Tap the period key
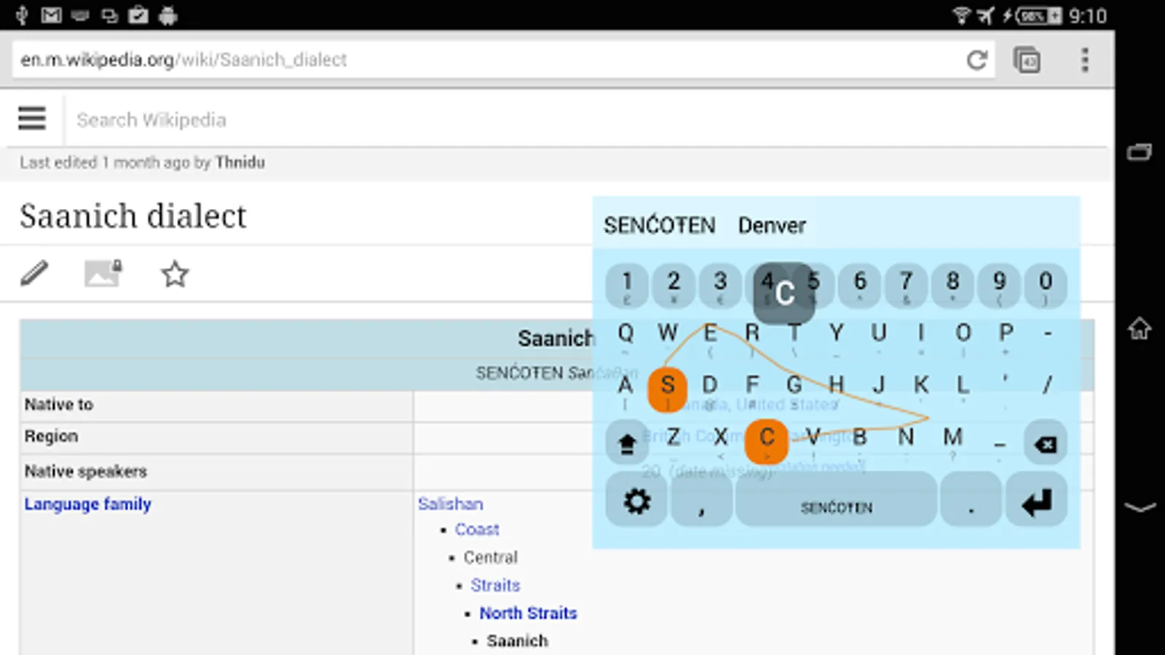 971,501
